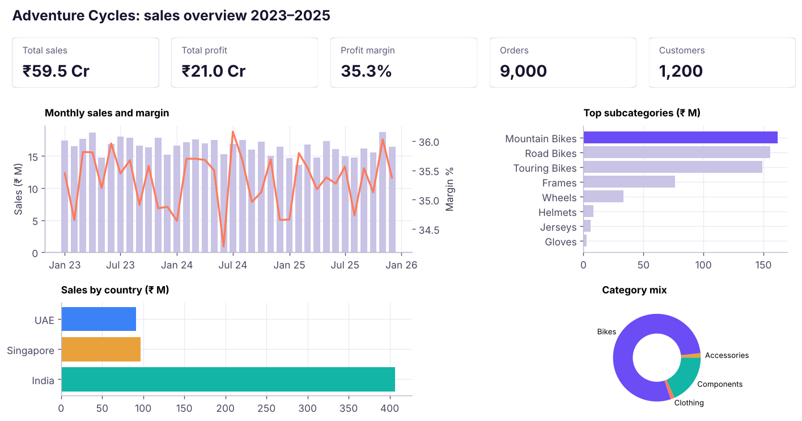Select the Frames bar in Top subcategories
The height and width of the screenshot is (421, 802).
click(x=629, y=182)
